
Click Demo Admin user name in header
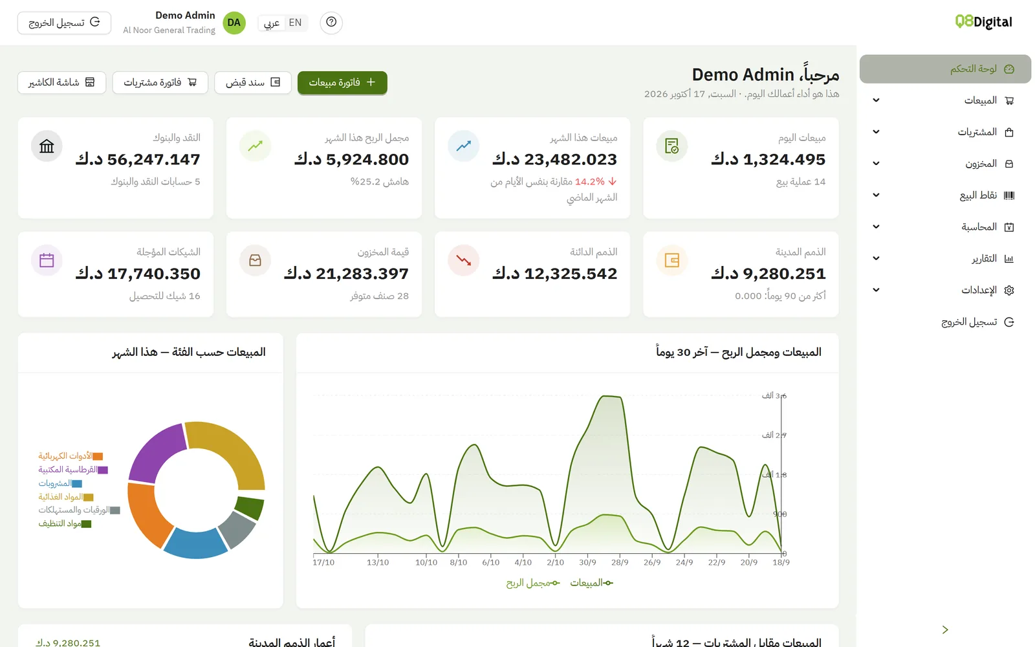(x=185, y=16)
